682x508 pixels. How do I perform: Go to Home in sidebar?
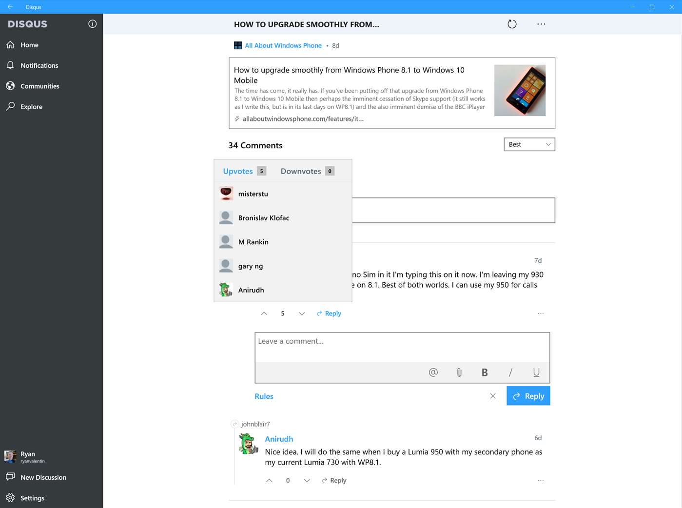tap(51, 45)
